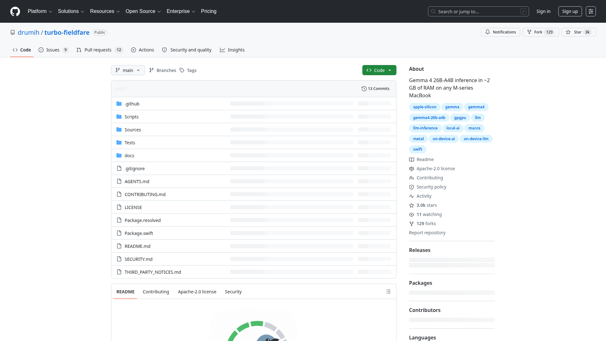Click the Package.resolved file icon
This screenshot has width=606, height=341.
(119, 220)
